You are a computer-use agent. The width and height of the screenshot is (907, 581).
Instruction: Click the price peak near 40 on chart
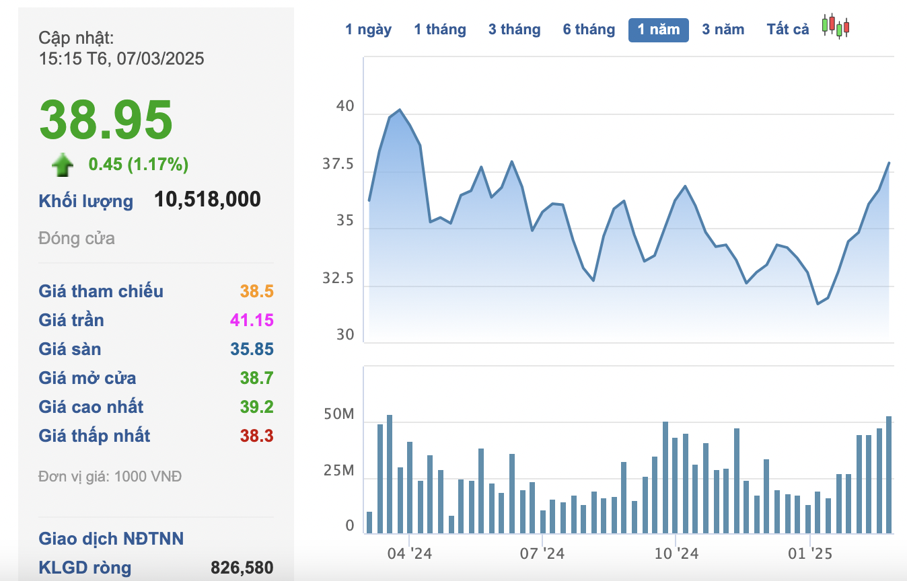pyautogui.click(x=400, y=110)
